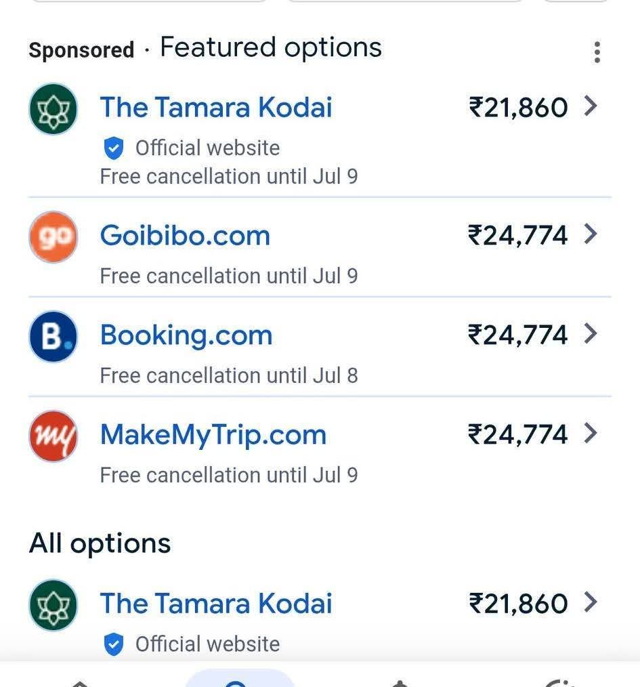Viewport: 640px width, 687px height.
Task: Select the ₹21,860 price in Featured options
Action: 518,108
